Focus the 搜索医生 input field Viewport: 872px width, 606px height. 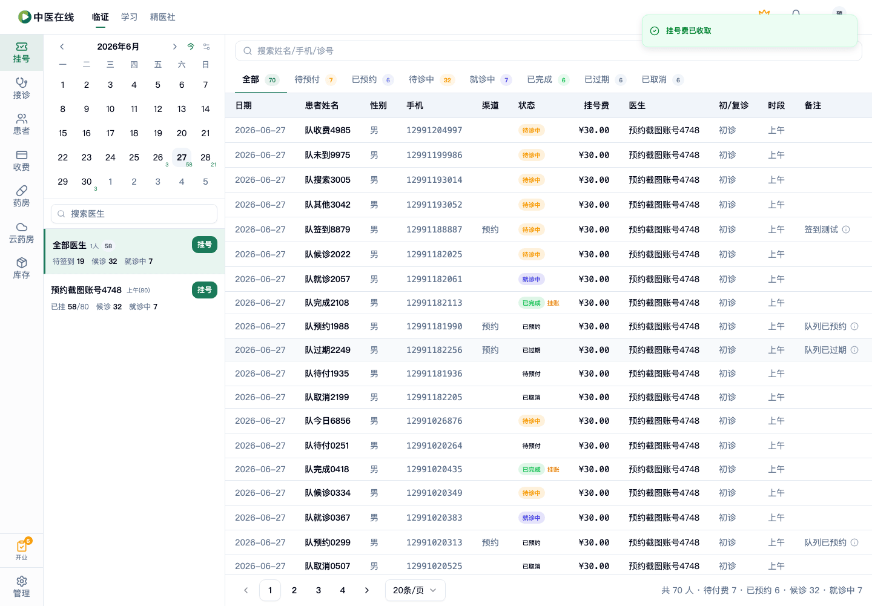pos(134,214)
